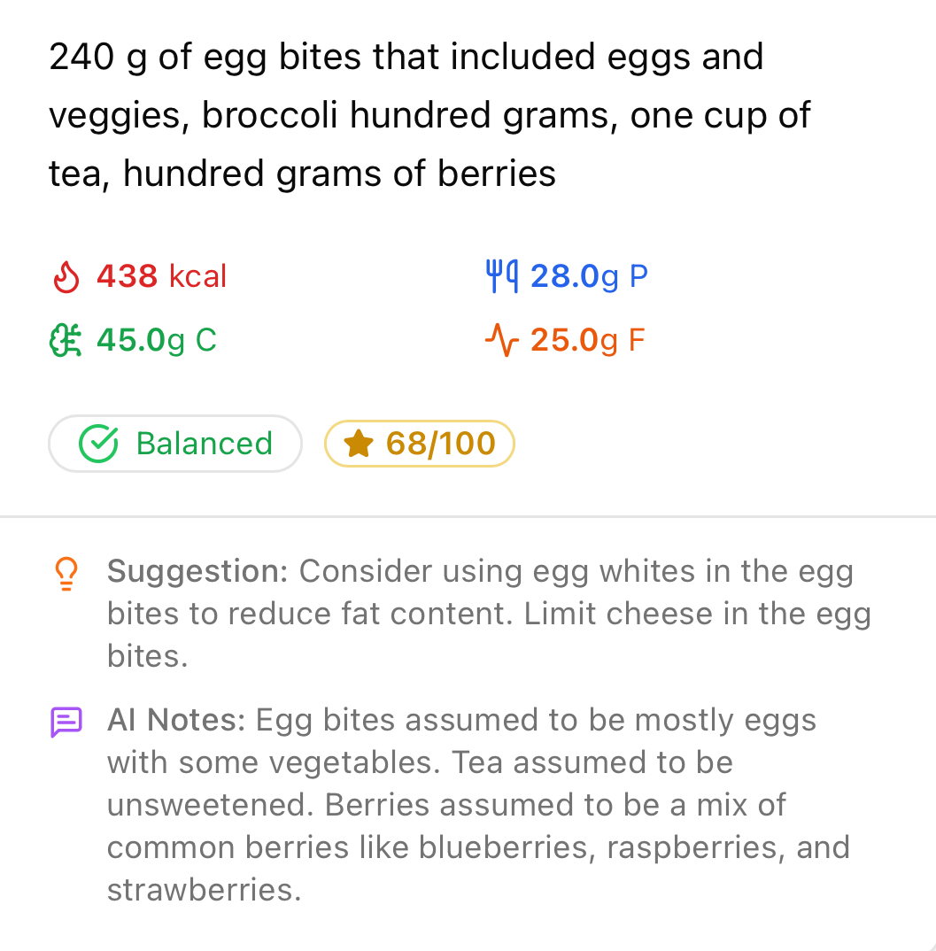Click the lightbulb suggestion icon
The height and width of the screenshot is (951, 936).
66,574
